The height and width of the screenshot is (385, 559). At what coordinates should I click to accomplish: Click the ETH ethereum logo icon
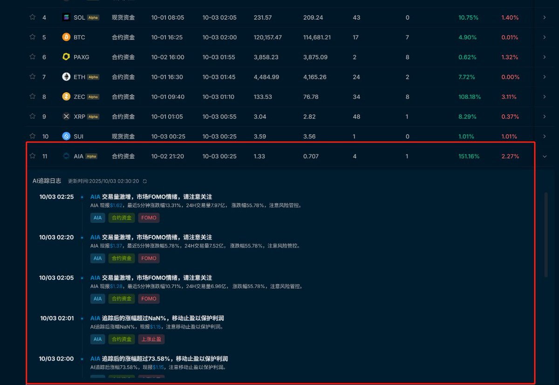coord(66,76)
